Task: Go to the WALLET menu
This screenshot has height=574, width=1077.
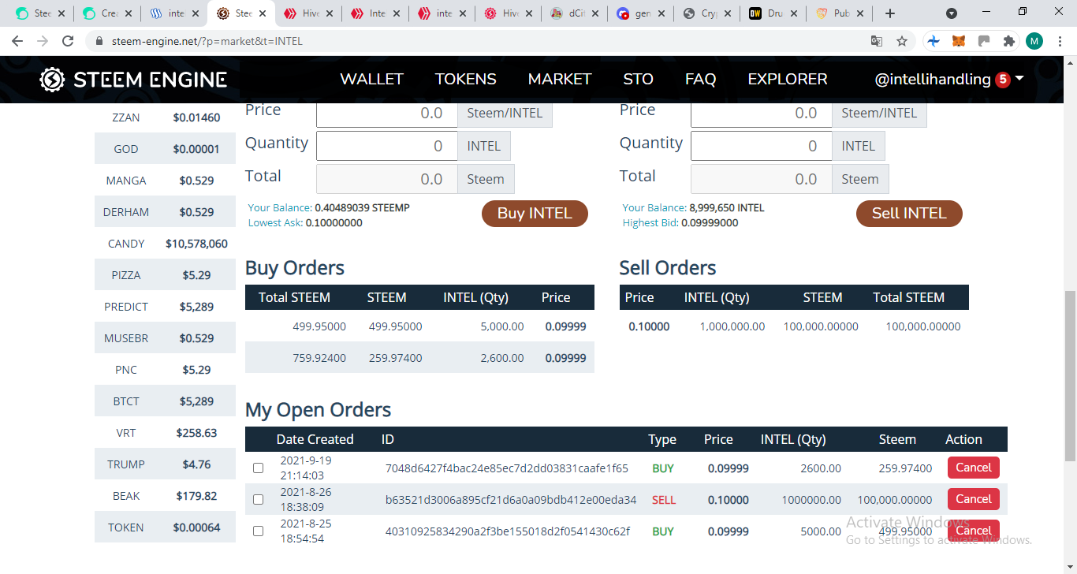Action: click(x=371, y=79)
